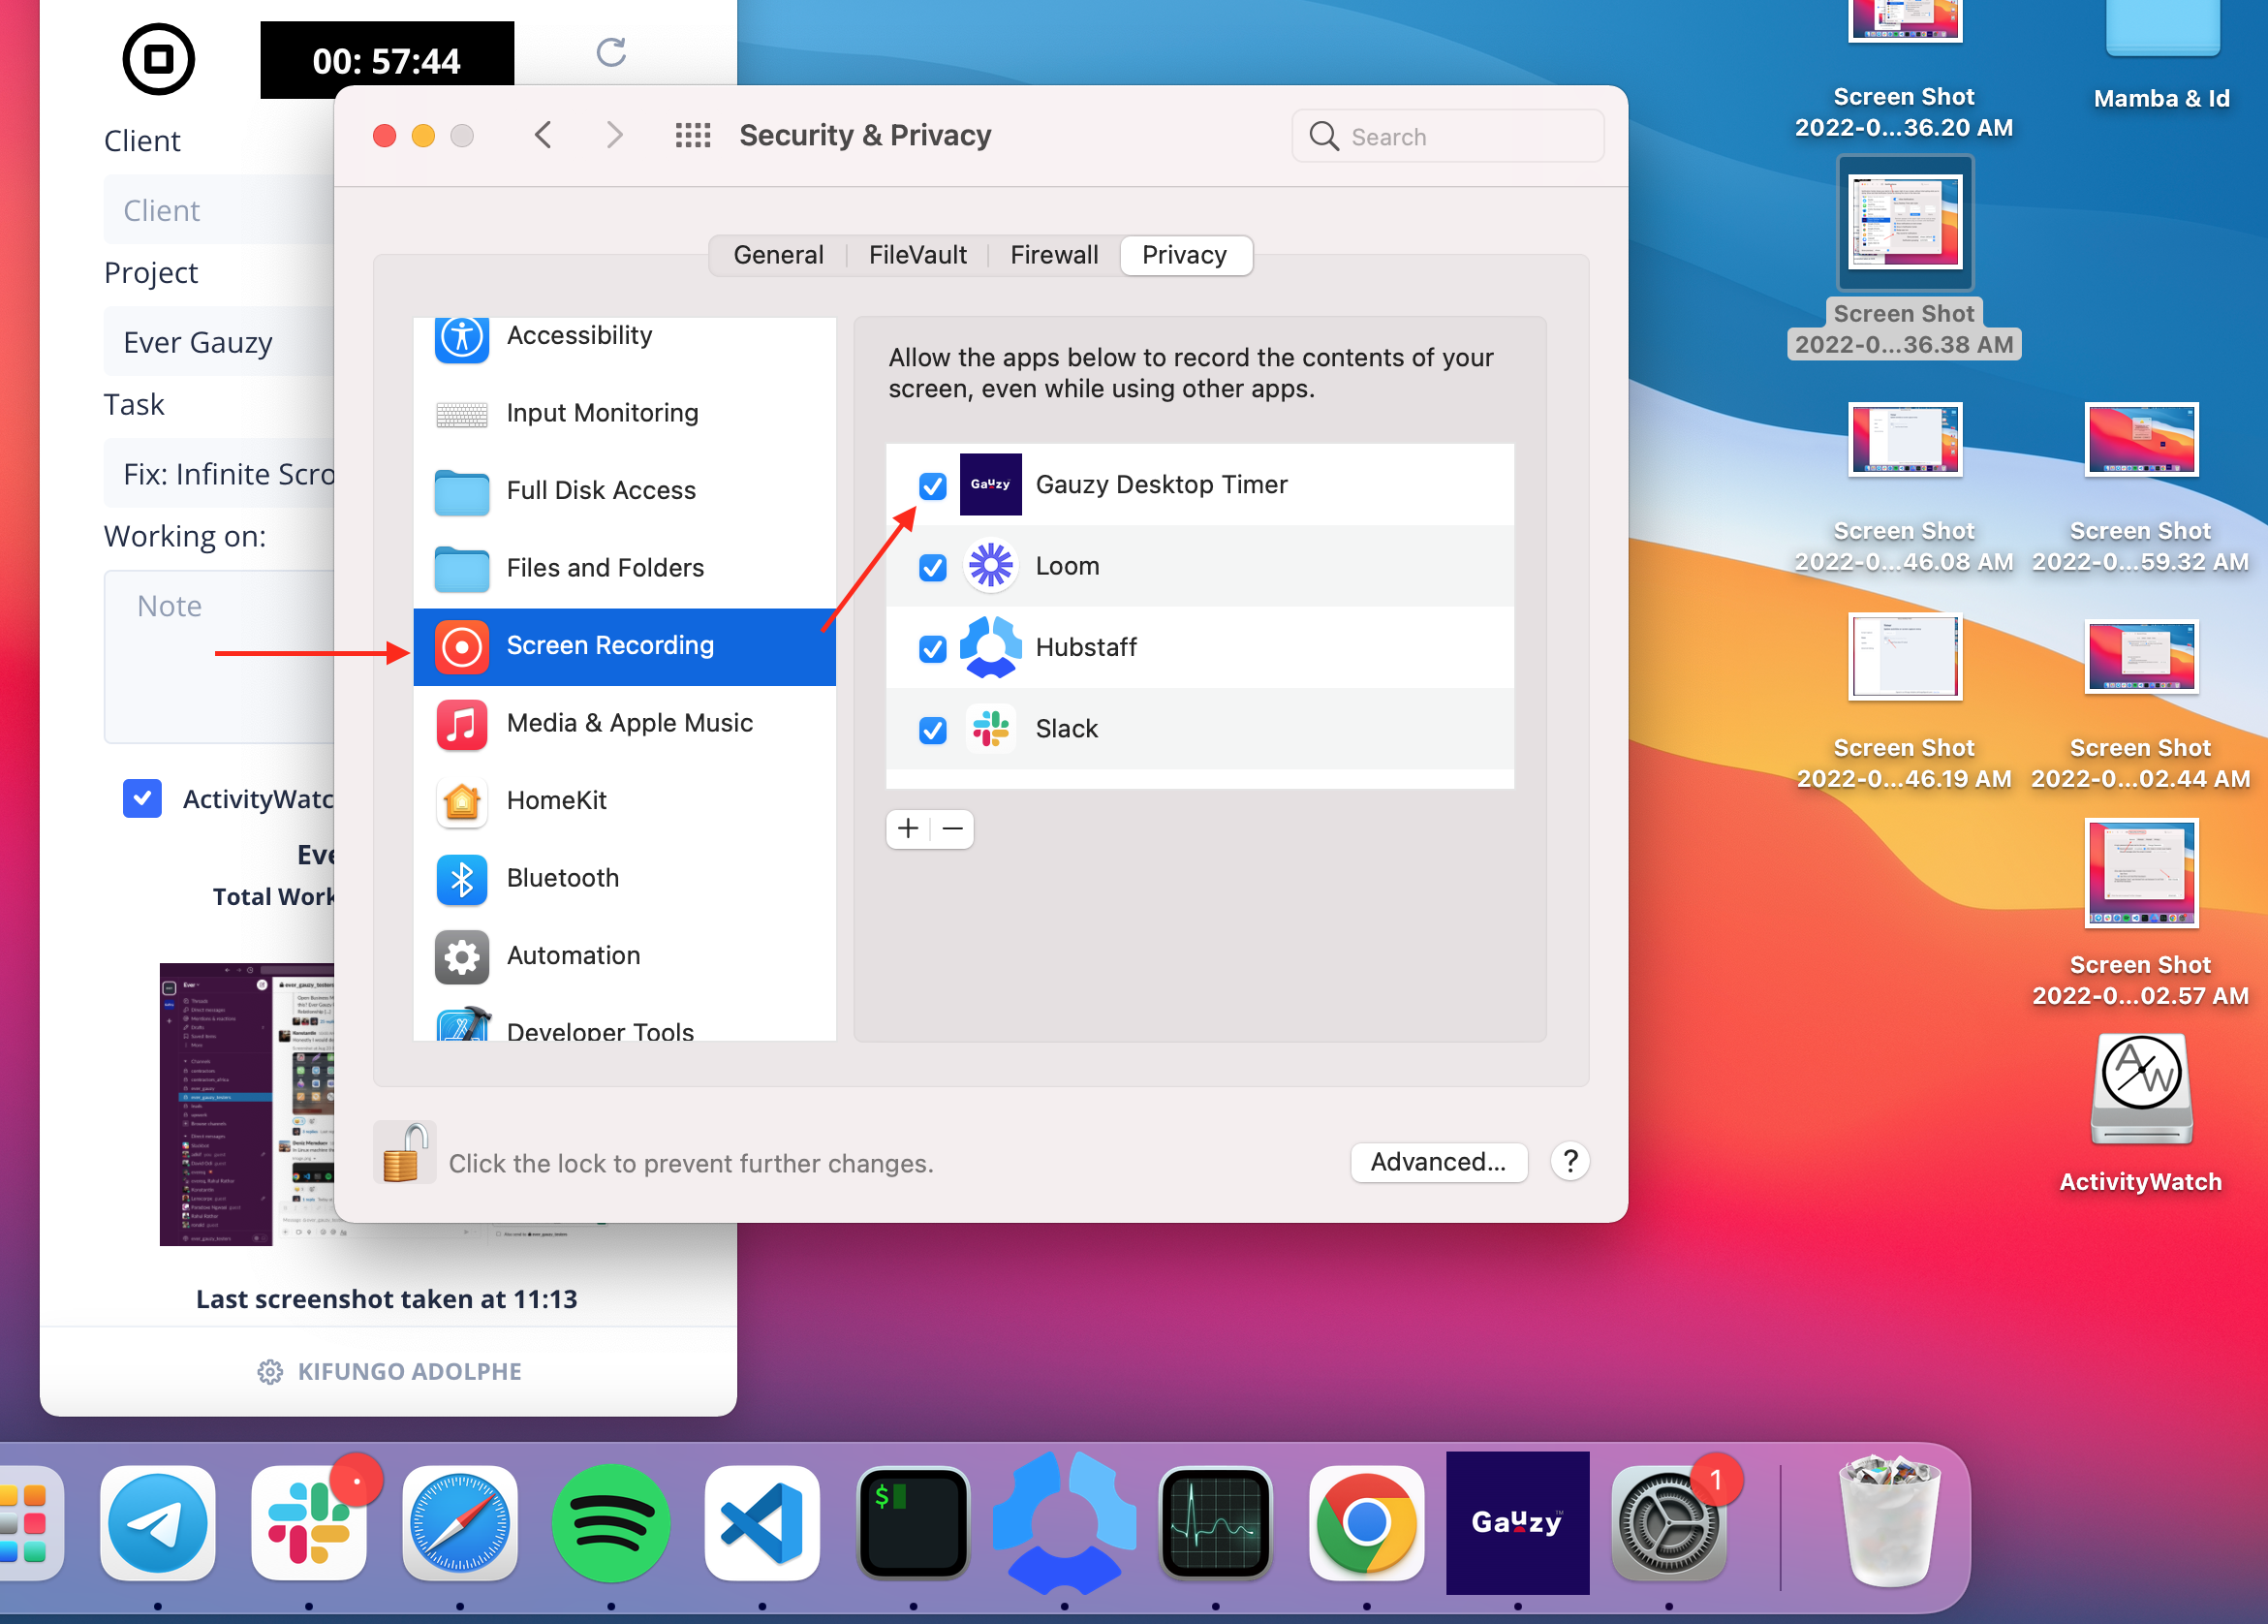Toggle Gauzy Desktop Timer screen recording checkbox
Image resolution: width=2268 pixels, height=1624 pixels.
[x=932, y=486]
